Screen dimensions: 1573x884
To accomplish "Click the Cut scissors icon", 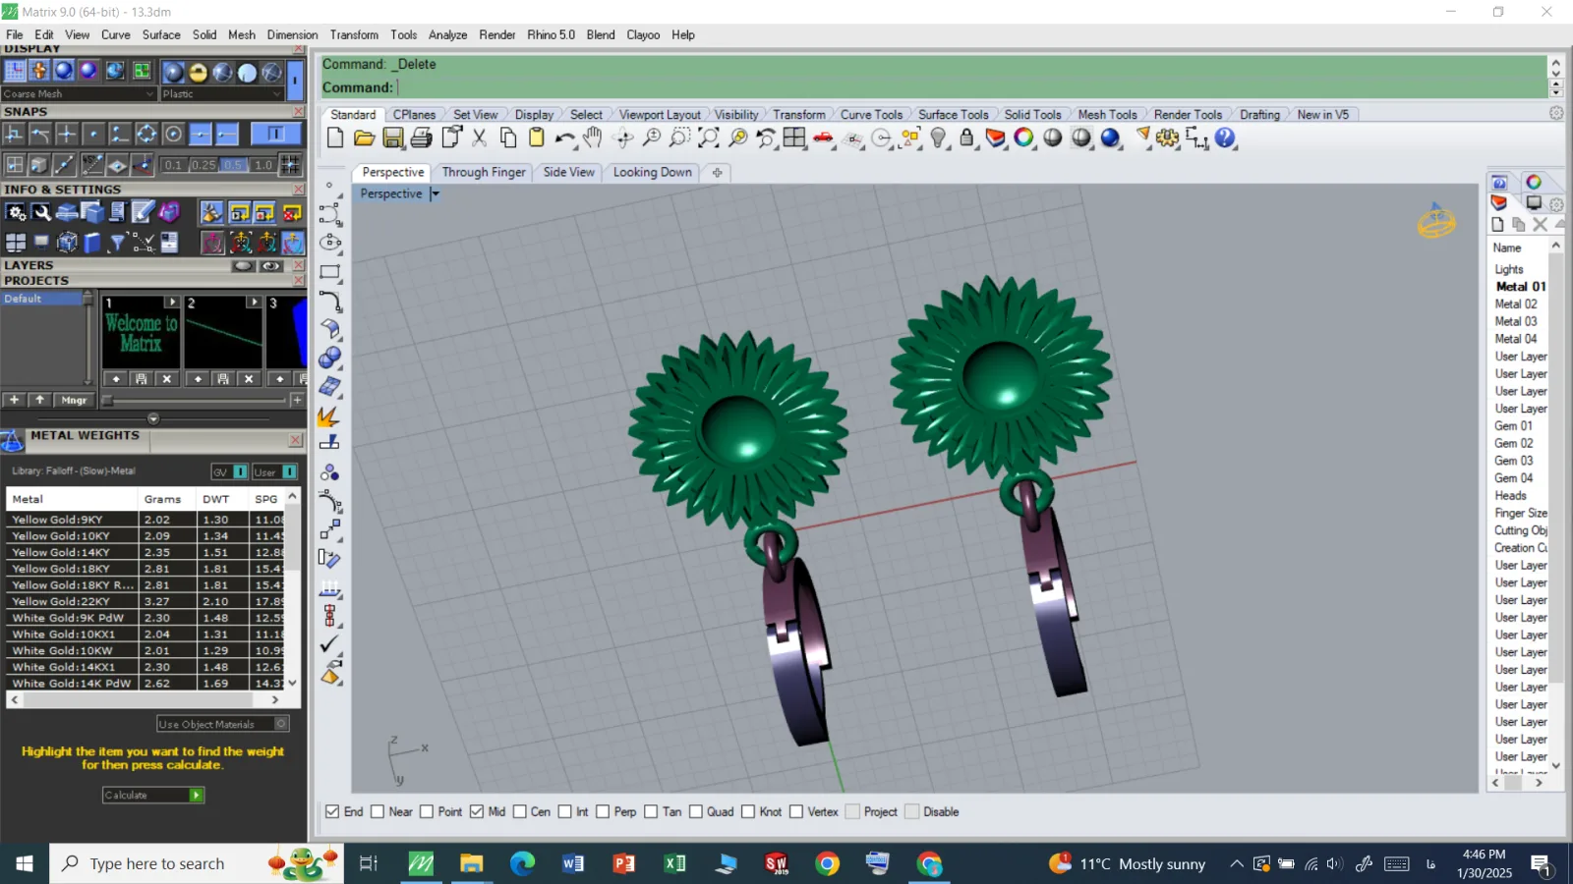I will (480, 138).
